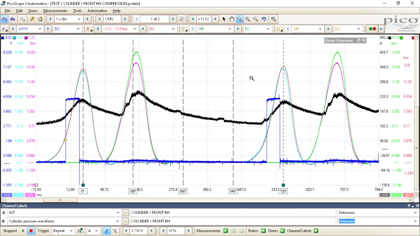
Task: Open Channel A ±10 V range dropdown
Action: [30, 29]
